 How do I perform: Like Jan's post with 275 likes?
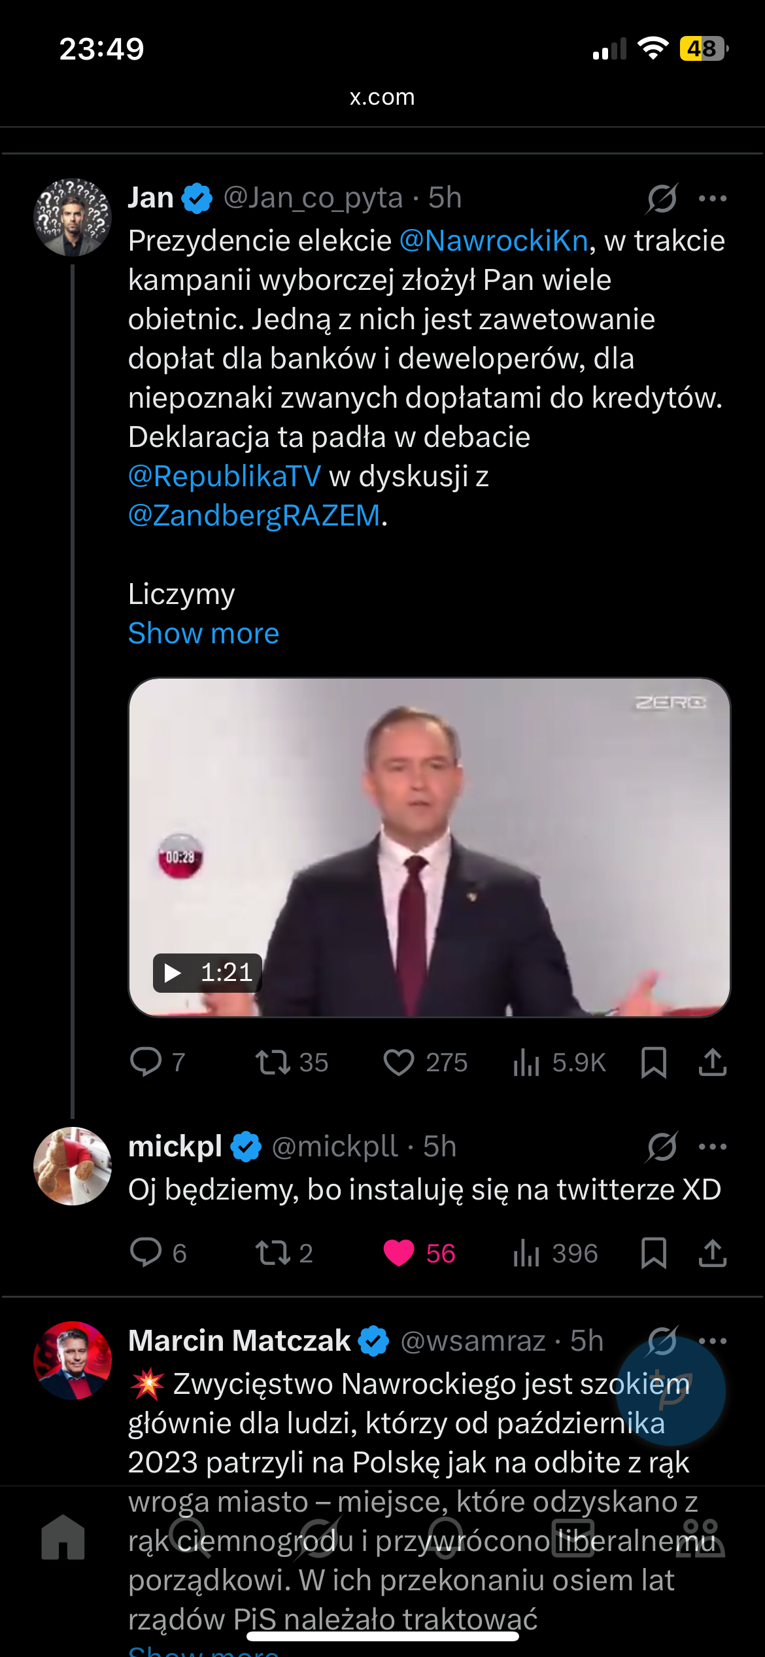[399, 1061]
